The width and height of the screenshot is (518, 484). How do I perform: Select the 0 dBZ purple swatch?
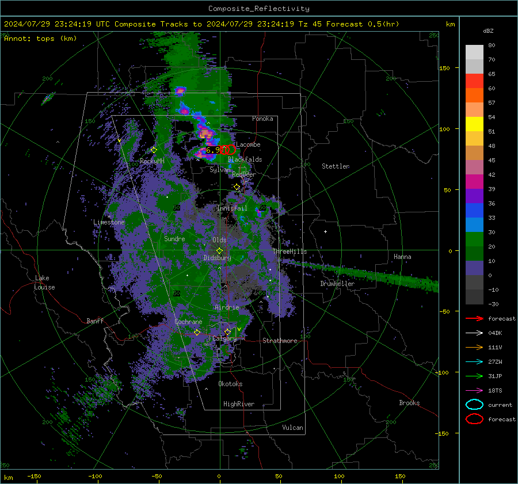tap(474, 268)
